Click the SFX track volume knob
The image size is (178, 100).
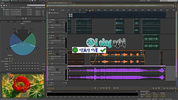tap(51, 53)
